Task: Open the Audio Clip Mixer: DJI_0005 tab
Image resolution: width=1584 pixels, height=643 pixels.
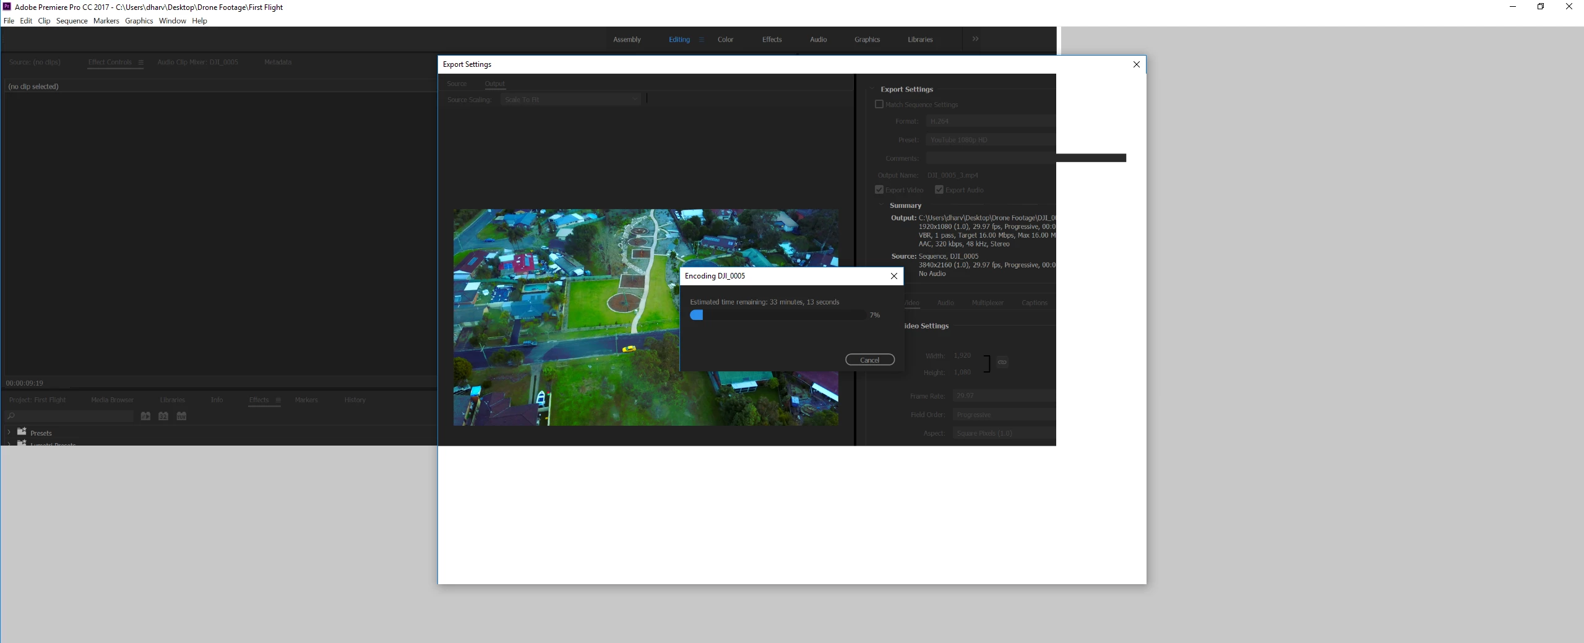Action: [x=197, y=62]
